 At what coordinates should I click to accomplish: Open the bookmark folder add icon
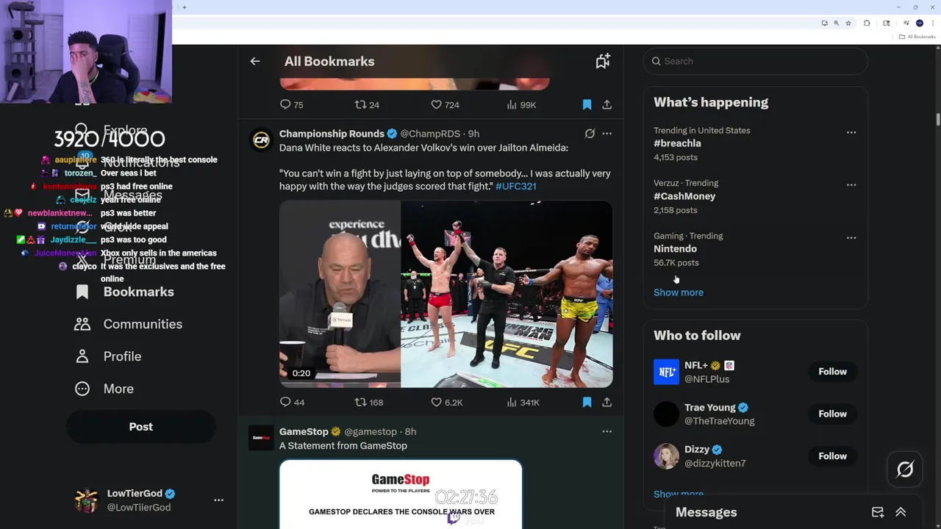[603, 61]
